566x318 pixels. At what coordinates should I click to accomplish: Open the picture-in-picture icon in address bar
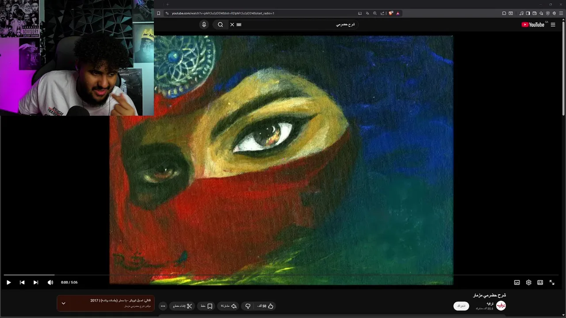click(x=359, y=13)
